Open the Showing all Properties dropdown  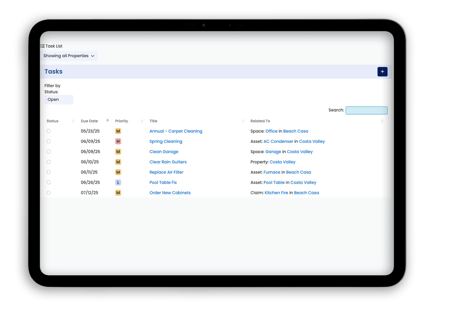69,56
